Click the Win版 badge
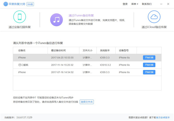The height and width of the screenshot is (121, 174). [30, 4]
